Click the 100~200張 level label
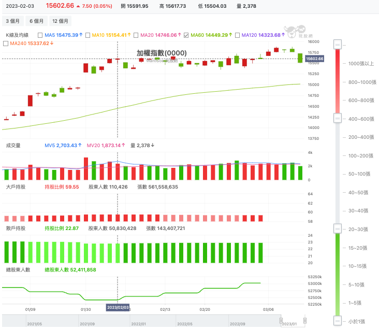 pyautogui.click(x=361, y=156)
